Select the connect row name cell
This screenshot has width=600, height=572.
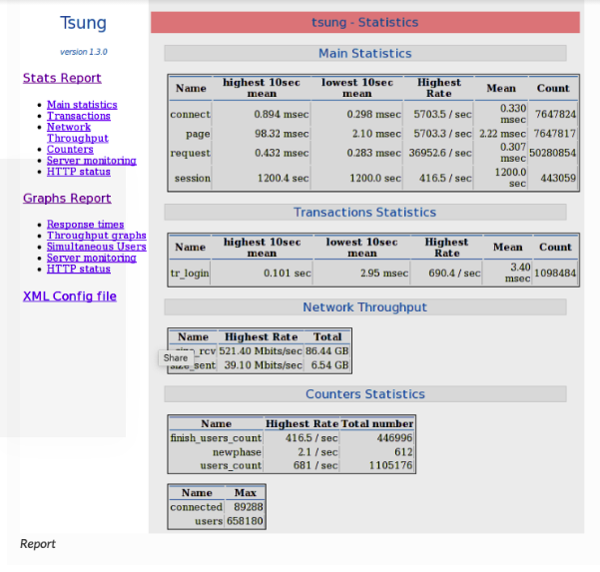190,114
